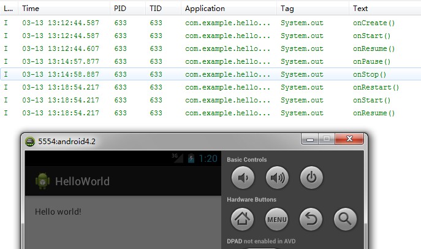421x249 pixels.
Task: Click the Basic Controls label
Action: click(x=247, y=159)
